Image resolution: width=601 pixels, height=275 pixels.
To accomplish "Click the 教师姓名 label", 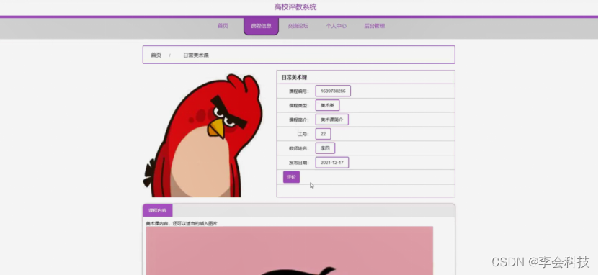I will tap(298, 148).
